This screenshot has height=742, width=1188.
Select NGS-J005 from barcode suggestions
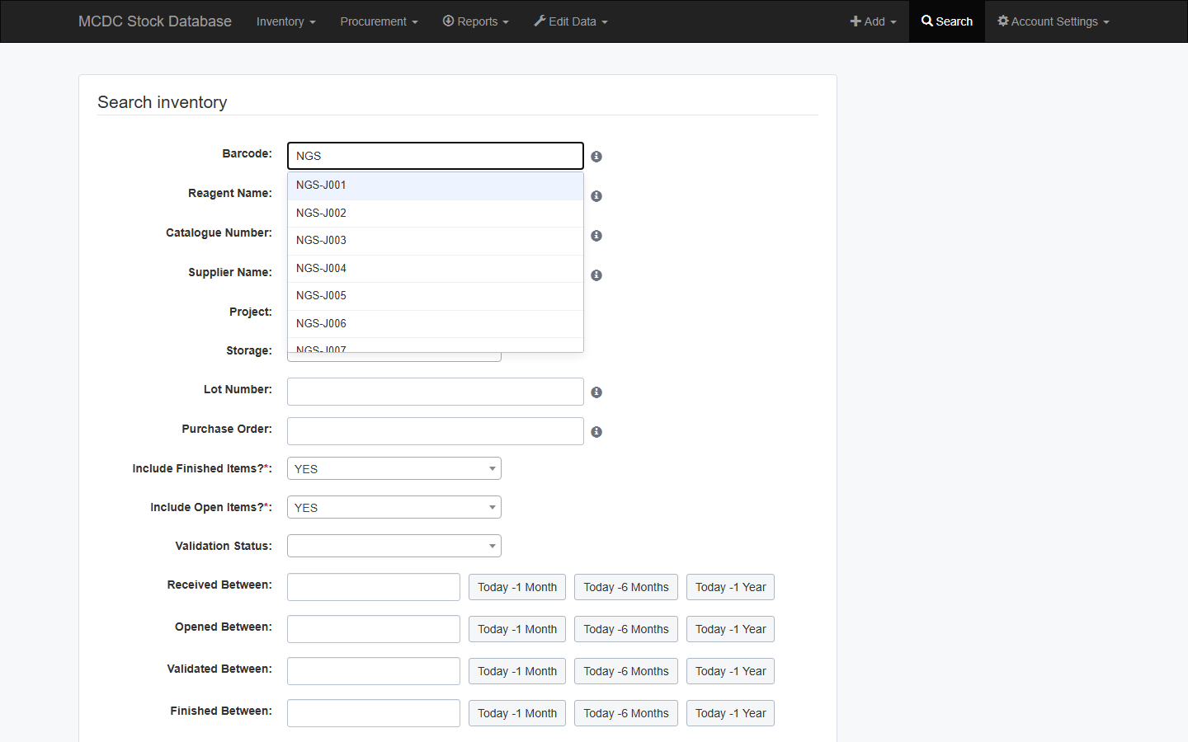(436, 296)
